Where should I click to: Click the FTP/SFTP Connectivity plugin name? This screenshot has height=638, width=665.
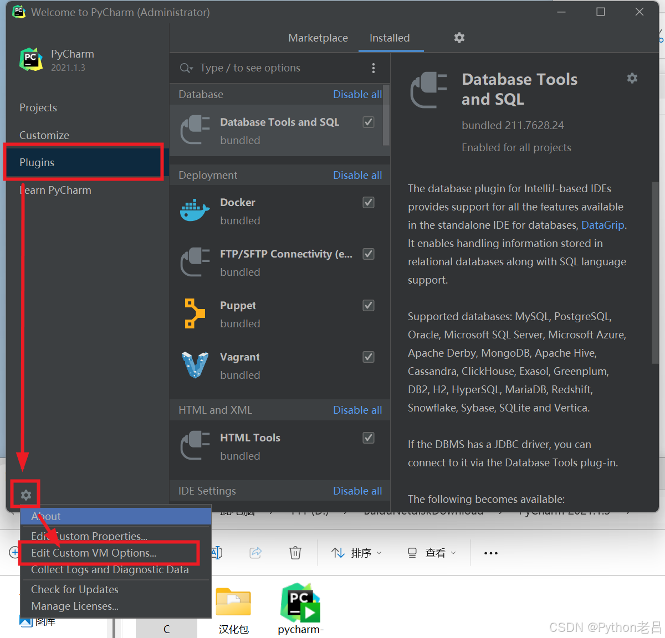point(286,254)
